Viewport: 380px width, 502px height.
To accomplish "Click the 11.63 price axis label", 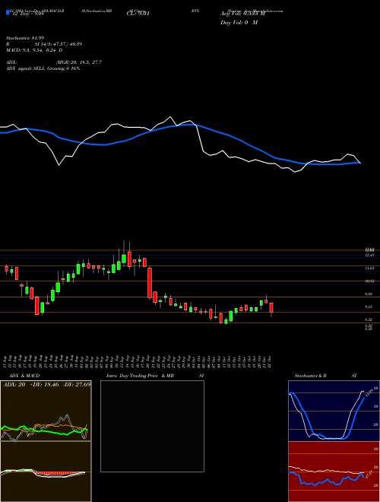I will 369,268.
